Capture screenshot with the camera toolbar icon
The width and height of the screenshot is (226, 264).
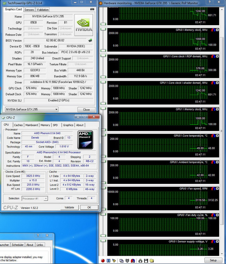tap(140, 261)
